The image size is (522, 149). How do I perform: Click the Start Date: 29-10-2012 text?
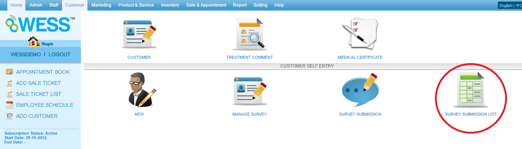pyautogui.click(x=25, y=138)
